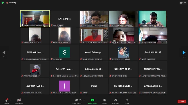Viewport: 188px width, 105px height.
Task: Select Swastik Jena 8F 11731 tile
Action: (x=35, y=35)
